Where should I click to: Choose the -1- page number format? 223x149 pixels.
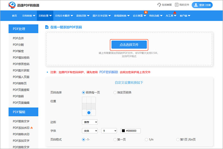coord(84,140)
